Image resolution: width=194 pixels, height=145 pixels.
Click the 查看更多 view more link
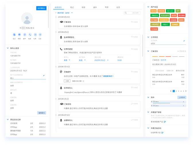[182, 51]
